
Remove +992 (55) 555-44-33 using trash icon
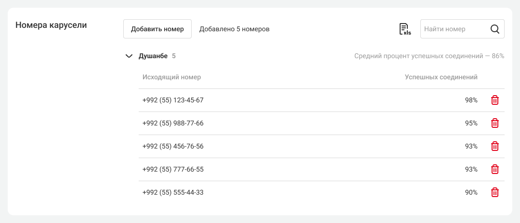(494, 192)
